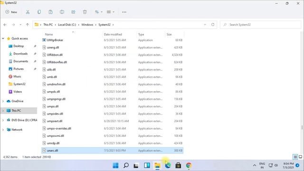Select the UIMgrBroker application file
Viewport: 304px width, 171px height.
click(x=113, y=40)
